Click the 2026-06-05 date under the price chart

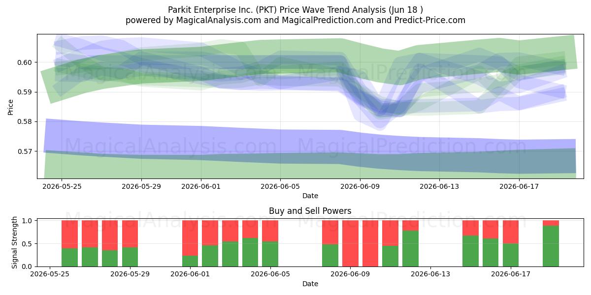coord(280,186)
